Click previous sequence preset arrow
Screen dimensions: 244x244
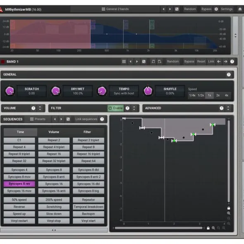pos(55,119)
